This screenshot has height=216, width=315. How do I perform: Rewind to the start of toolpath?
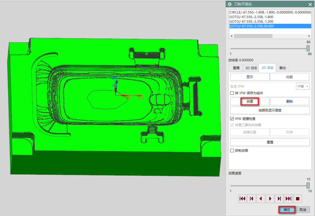pos(242,199)
